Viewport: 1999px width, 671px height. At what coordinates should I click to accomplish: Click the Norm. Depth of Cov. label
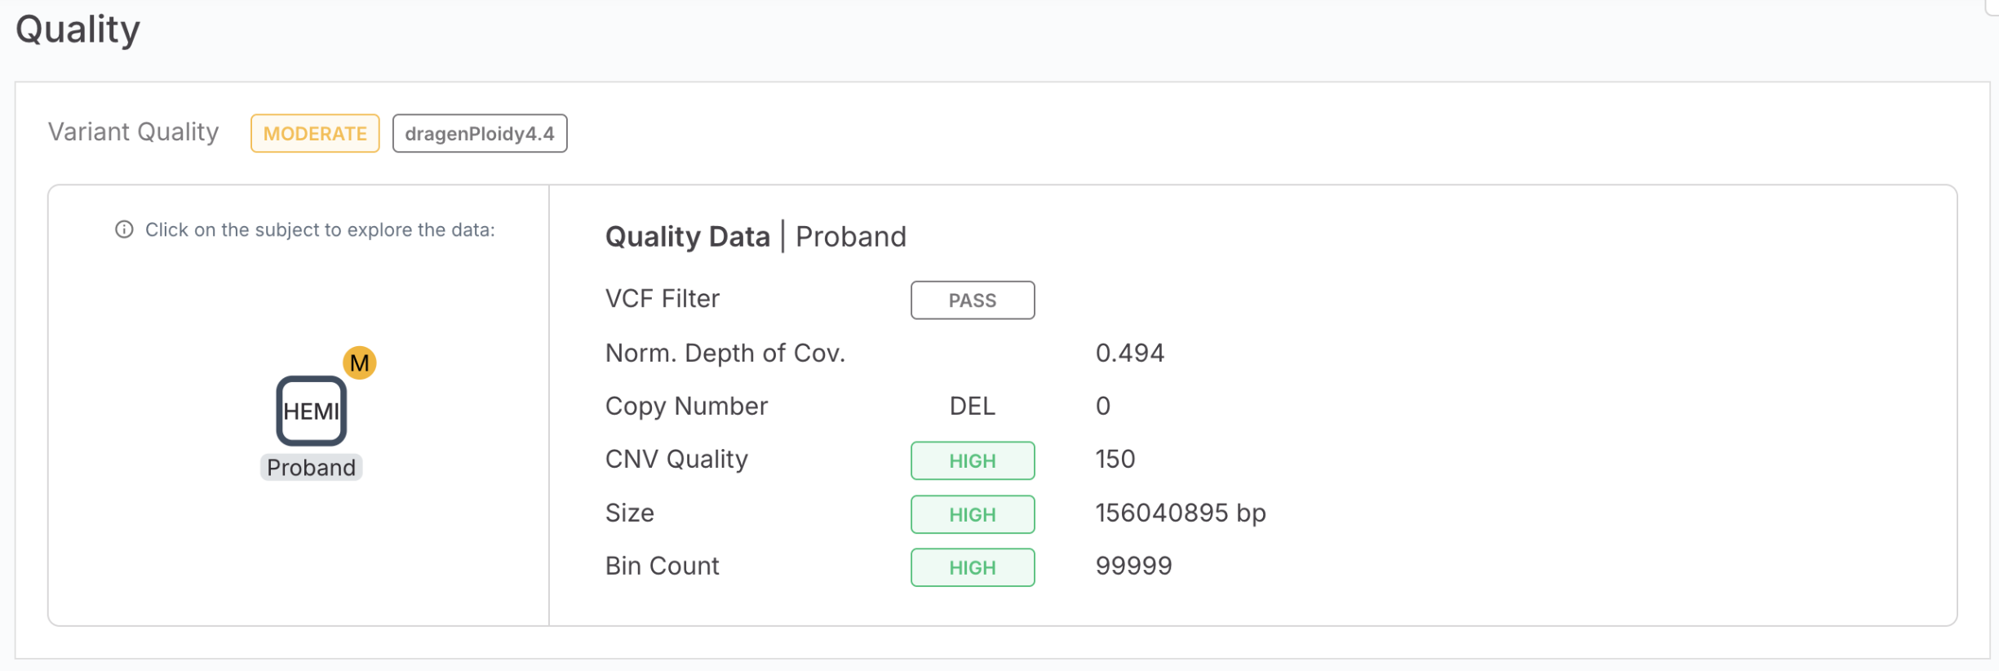point(725,353)
